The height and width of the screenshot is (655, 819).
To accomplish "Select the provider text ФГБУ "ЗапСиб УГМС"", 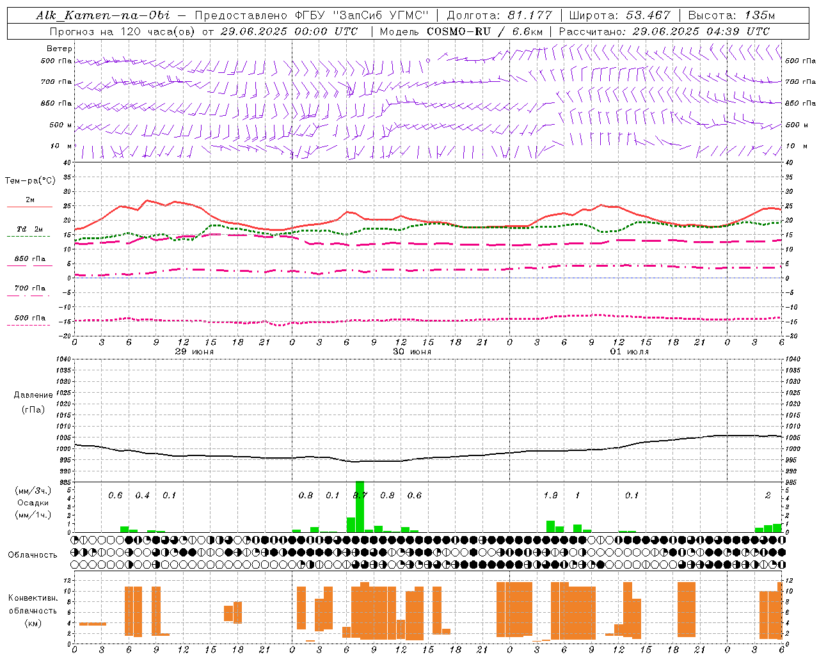I will coord(362,15).
